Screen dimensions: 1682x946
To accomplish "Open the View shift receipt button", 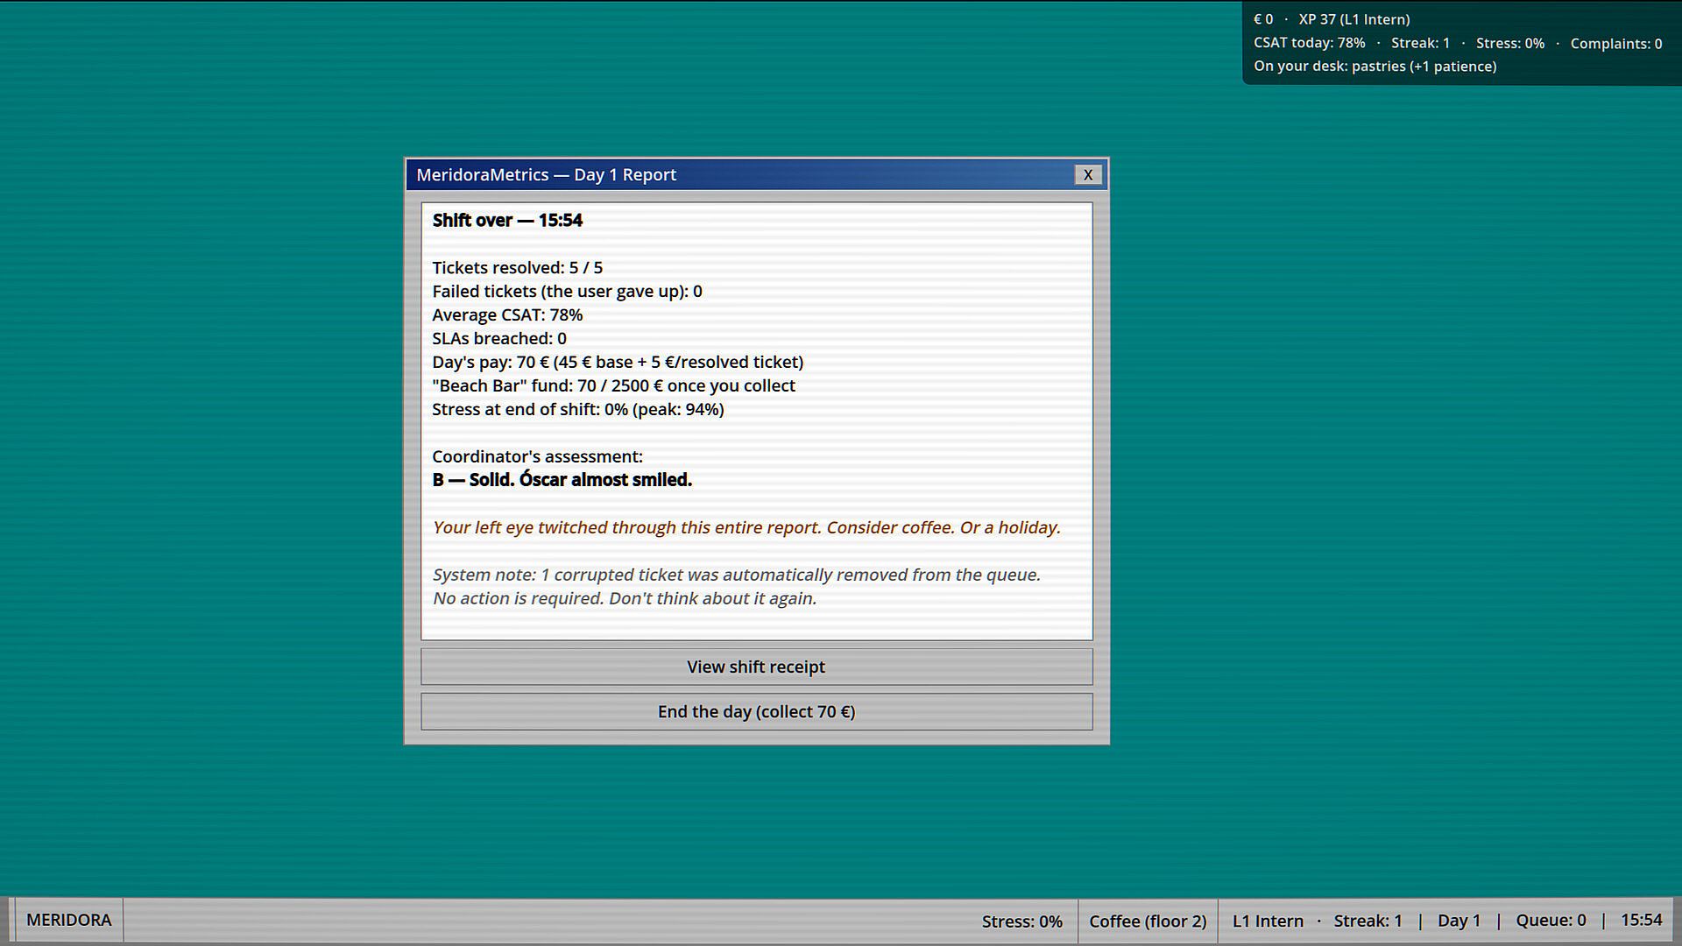I will [x=756, y=667].
